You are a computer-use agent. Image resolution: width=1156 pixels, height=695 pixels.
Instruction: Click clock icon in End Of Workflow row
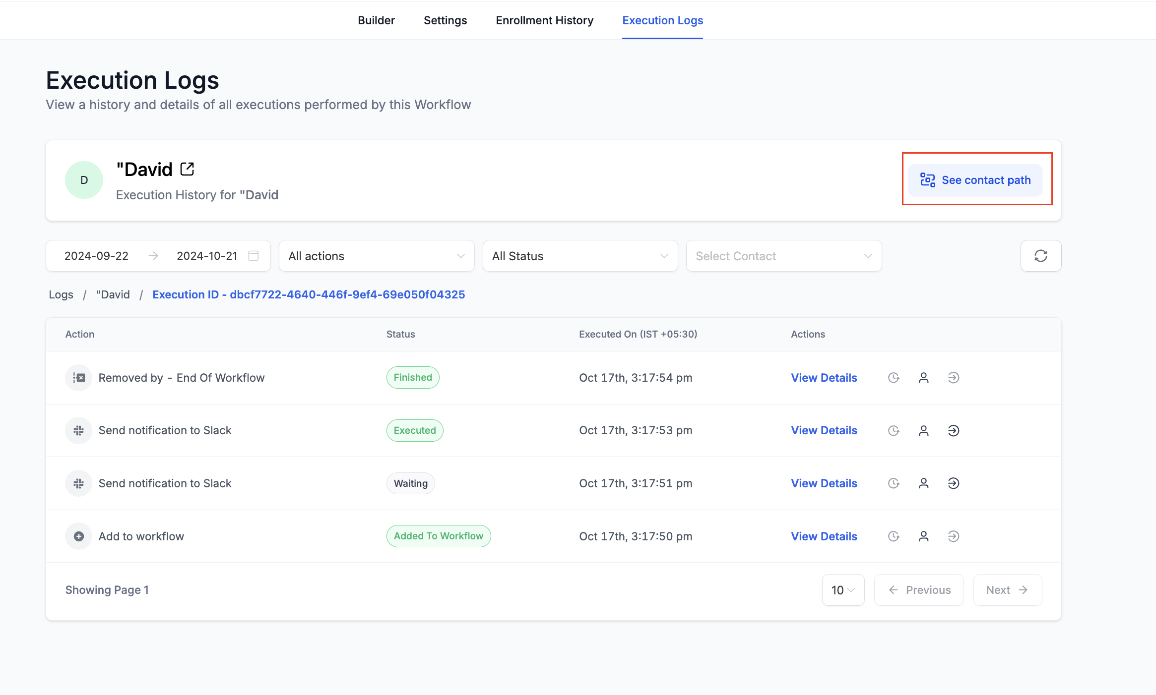[x=893, y=378]
